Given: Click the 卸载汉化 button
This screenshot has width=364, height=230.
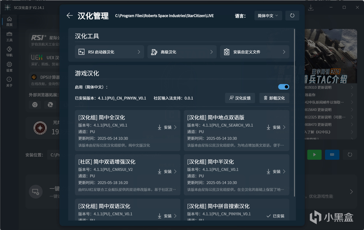Looking at the screenshot, I should tap(274, 98).
